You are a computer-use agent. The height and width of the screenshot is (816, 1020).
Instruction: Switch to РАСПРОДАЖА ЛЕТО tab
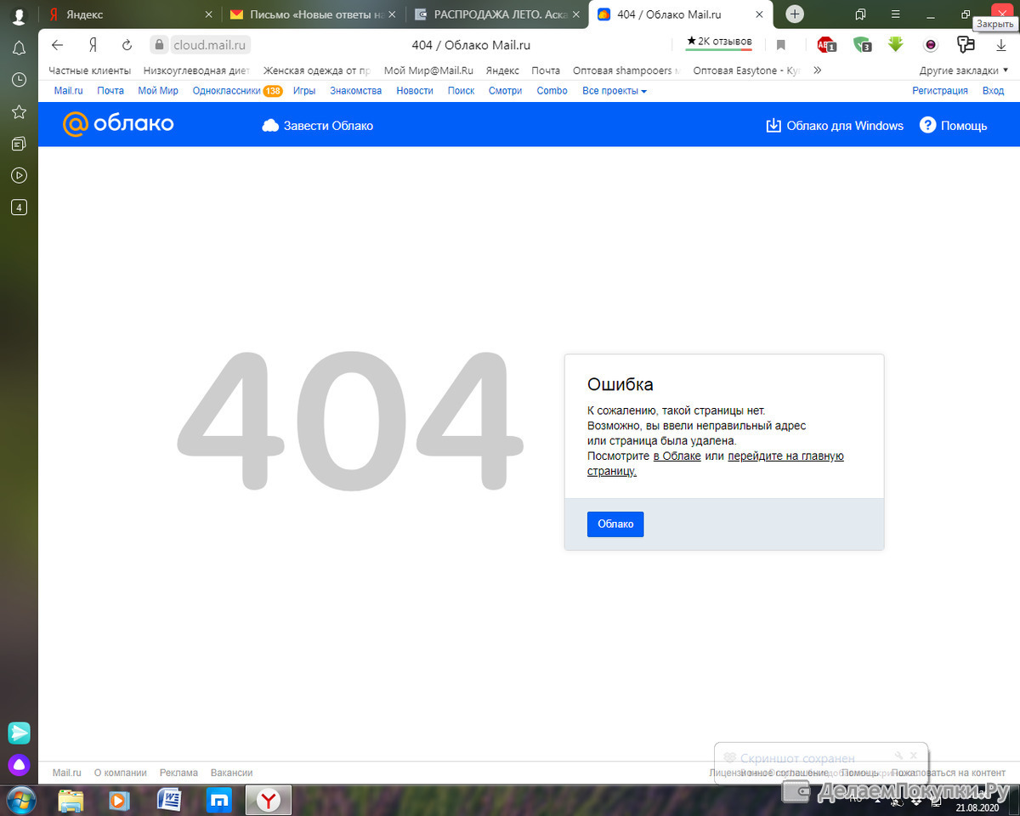pyautogui.click(x=497, y=14)
